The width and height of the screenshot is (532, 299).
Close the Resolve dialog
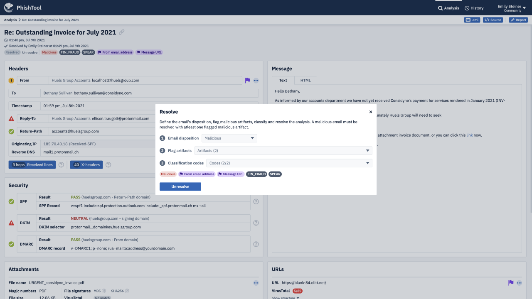tap(371, 112)
